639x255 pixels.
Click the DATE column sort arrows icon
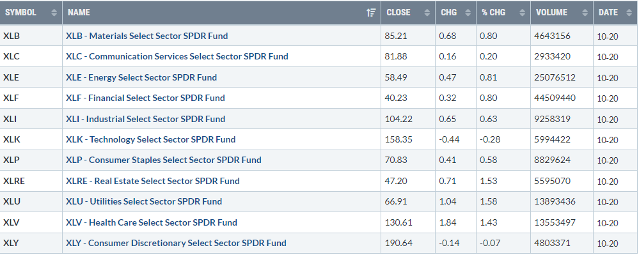(629, 13)
